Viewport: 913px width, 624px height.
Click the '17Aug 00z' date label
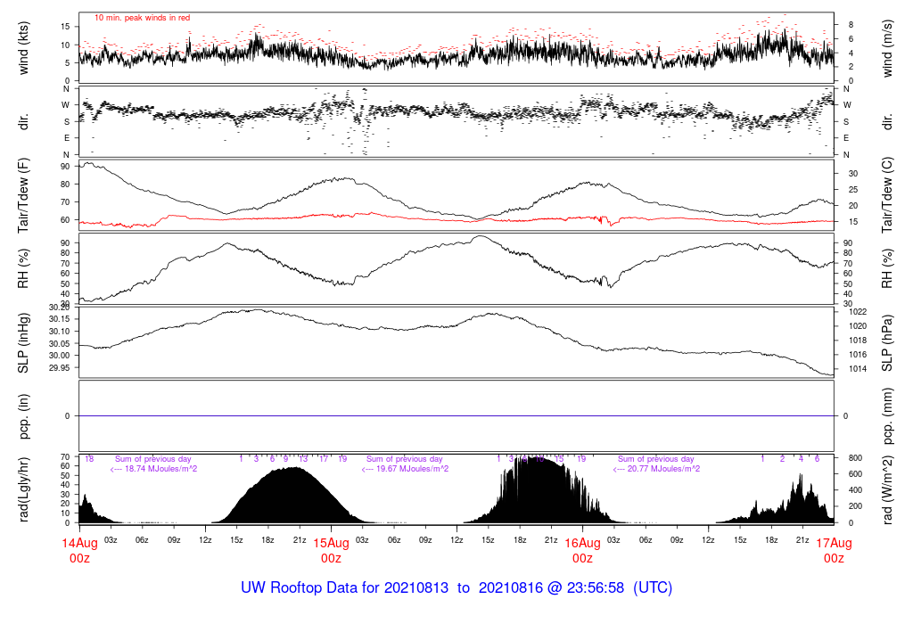[x=834, y=551]
